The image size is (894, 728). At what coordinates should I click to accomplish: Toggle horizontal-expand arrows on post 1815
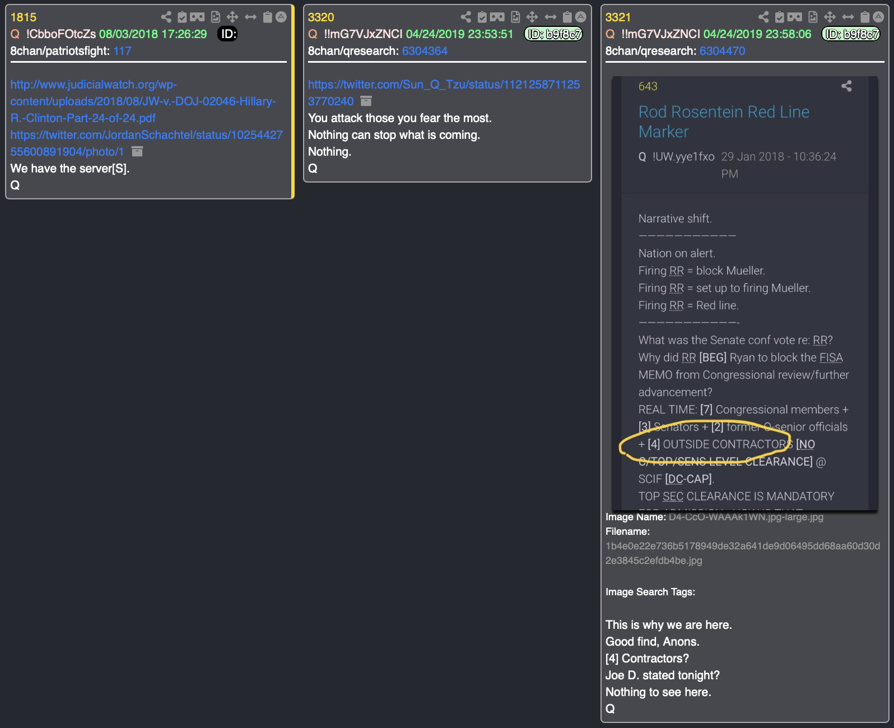[x=250, y=17]
